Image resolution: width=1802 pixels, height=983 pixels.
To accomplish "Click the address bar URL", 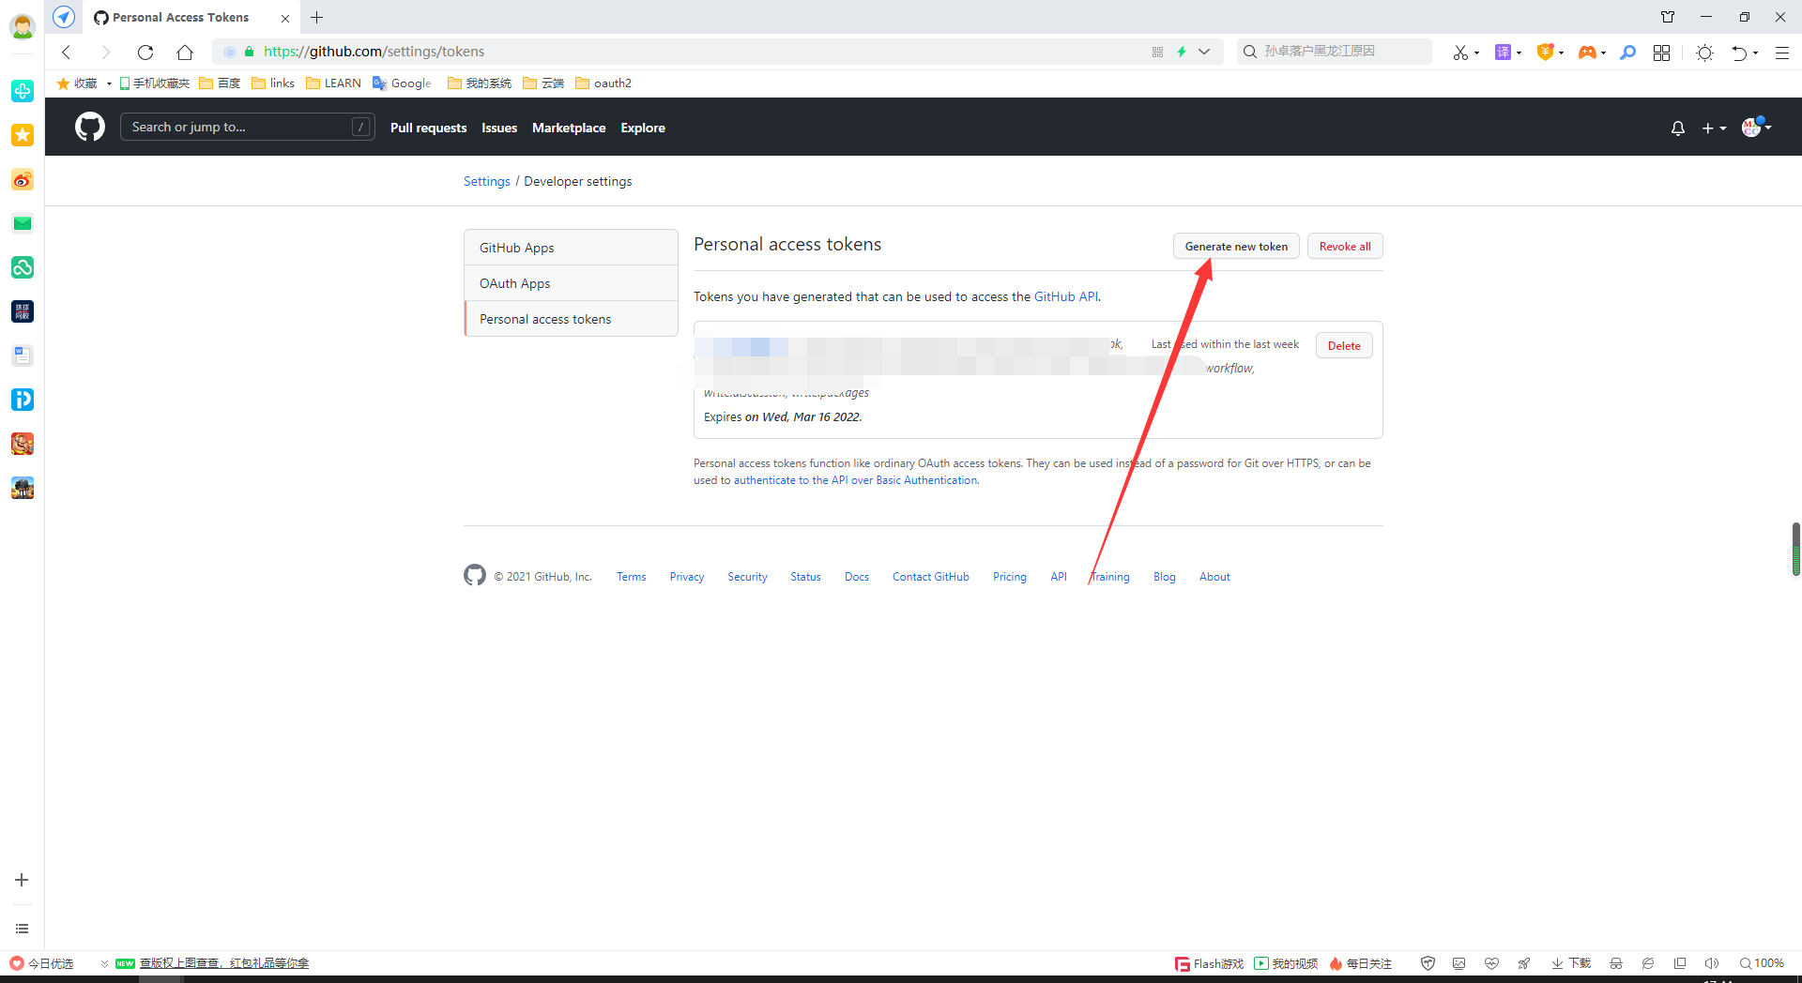I will pos(374,52).
